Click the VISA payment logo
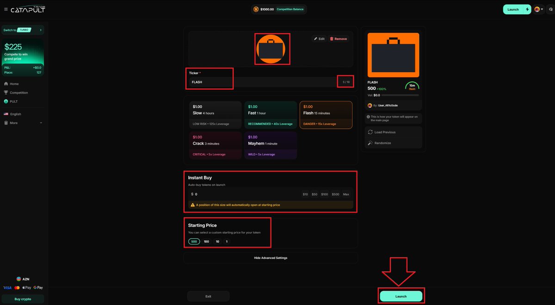Screen dimensions: 555x305 pyautogui.click(x=7, y=287)
